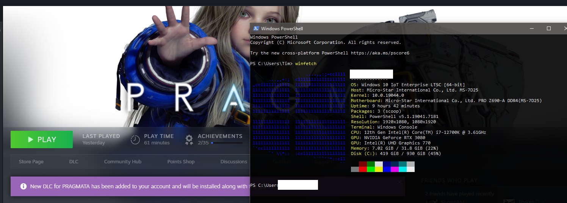Click the Motherboard PRO Z690-A DDR4 line
Viewport: 567px width, 203px height.
pos(446,101)
